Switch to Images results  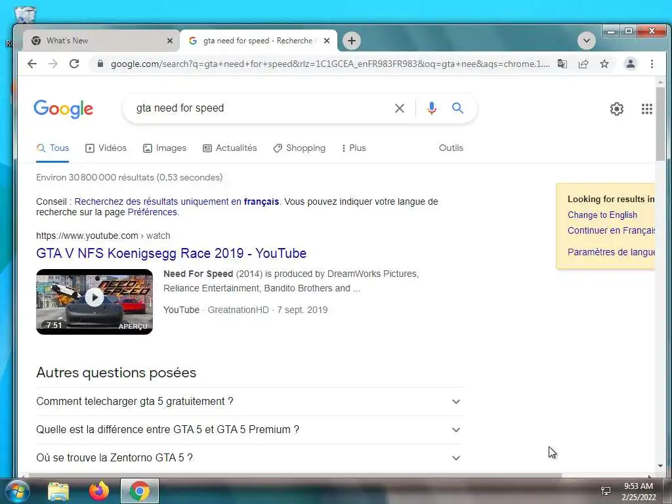point(165,148)
